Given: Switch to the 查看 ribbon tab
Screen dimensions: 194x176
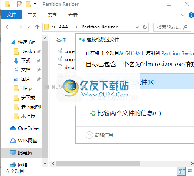Looking at the screenshot, I should click(x=73, y=15).
